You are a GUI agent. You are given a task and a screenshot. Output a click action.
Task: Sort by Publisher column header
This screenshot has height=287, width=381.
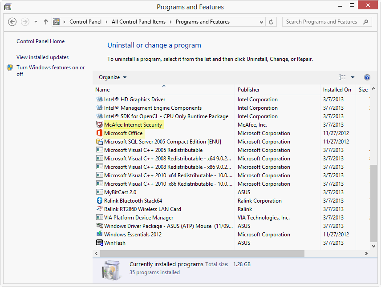tap(277, 89)
